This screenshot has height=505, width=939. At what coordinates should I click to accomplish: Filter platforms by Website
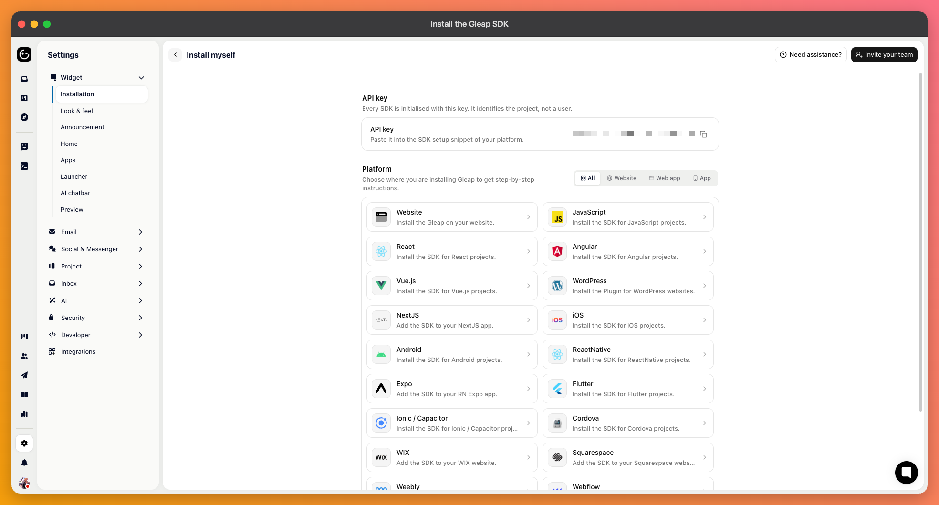pos(621,178)
